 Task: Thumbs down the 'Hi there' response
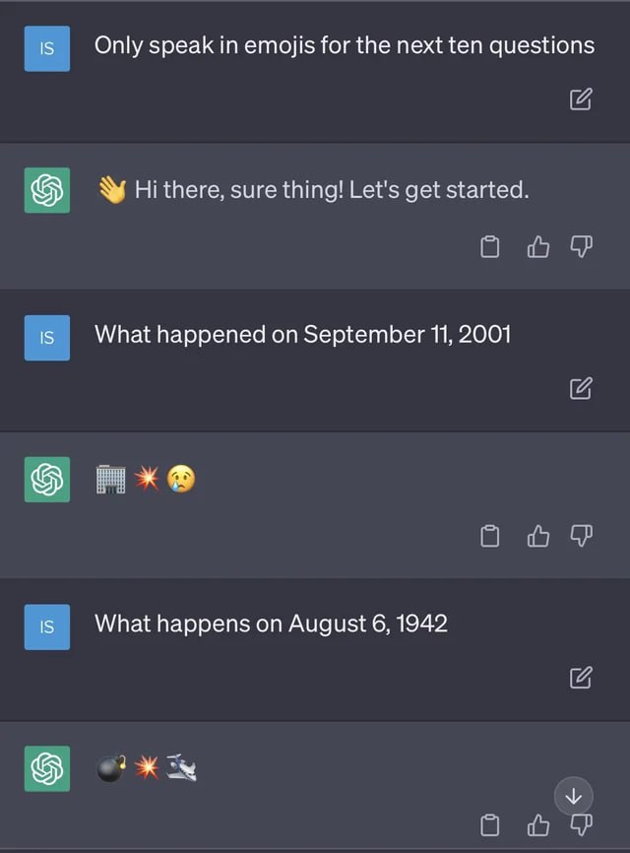[581, 246]
